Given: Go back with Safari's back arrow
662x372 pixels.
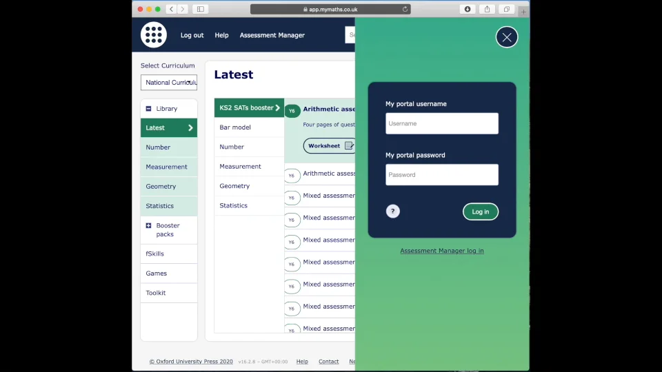Looking at the screenshot, I should tap(172, 9).
